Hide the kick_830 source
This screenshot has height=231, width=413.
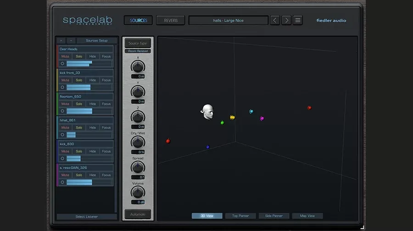(x=92, y=151)
